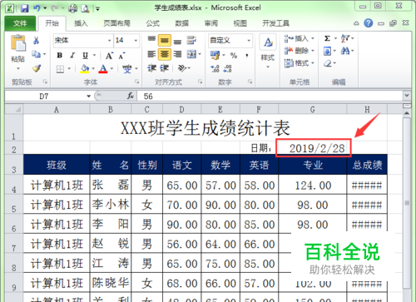Image resolution: width=416 pixels, height=302 pixels.
Task: Click the Copy icon in clipboard group
Action: pos(36,54)
